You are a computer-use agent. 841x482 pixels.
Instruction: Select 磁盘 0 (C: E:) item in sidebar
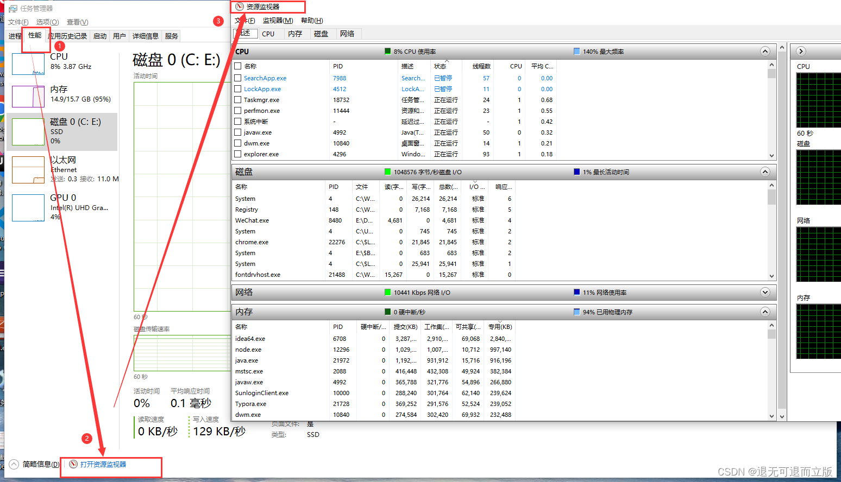(62, 131)
